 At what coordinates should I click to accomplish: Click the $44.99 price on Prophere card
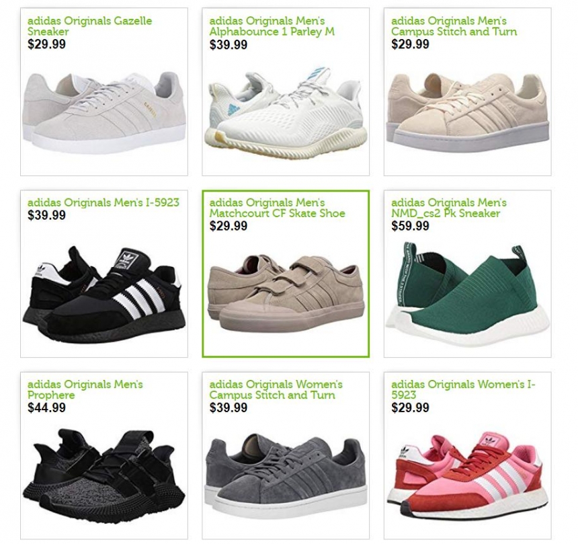47,407
